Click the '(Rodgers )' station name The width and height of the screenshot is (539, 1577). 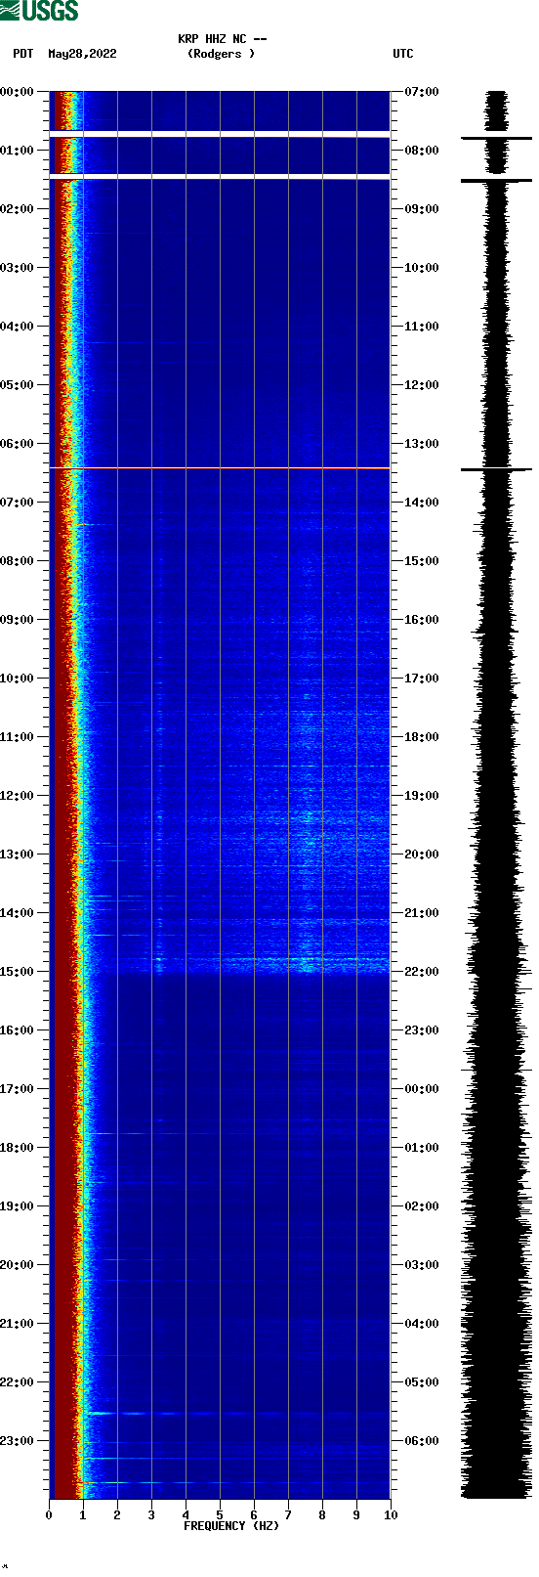pyautogui.click(x=222, y=54)
